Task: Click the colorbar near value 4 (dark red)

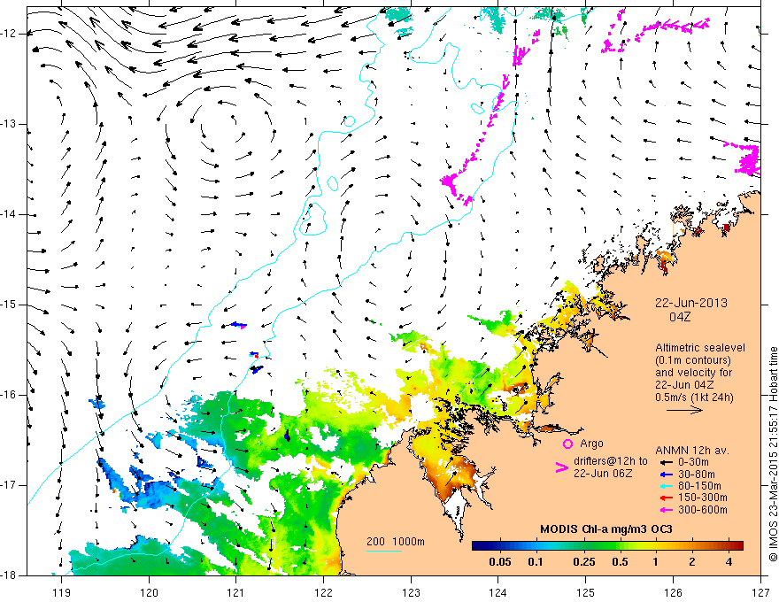Action: click(x=729, y=546)
